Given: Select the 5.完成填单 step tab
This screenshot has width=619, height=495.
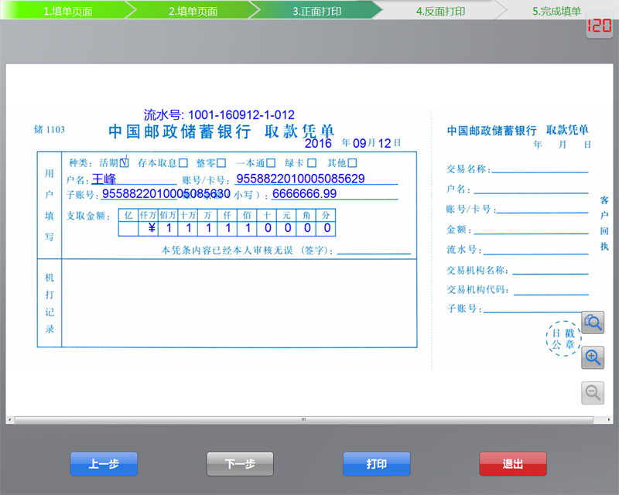Looking at the screenshot, I should coord(557,11).
